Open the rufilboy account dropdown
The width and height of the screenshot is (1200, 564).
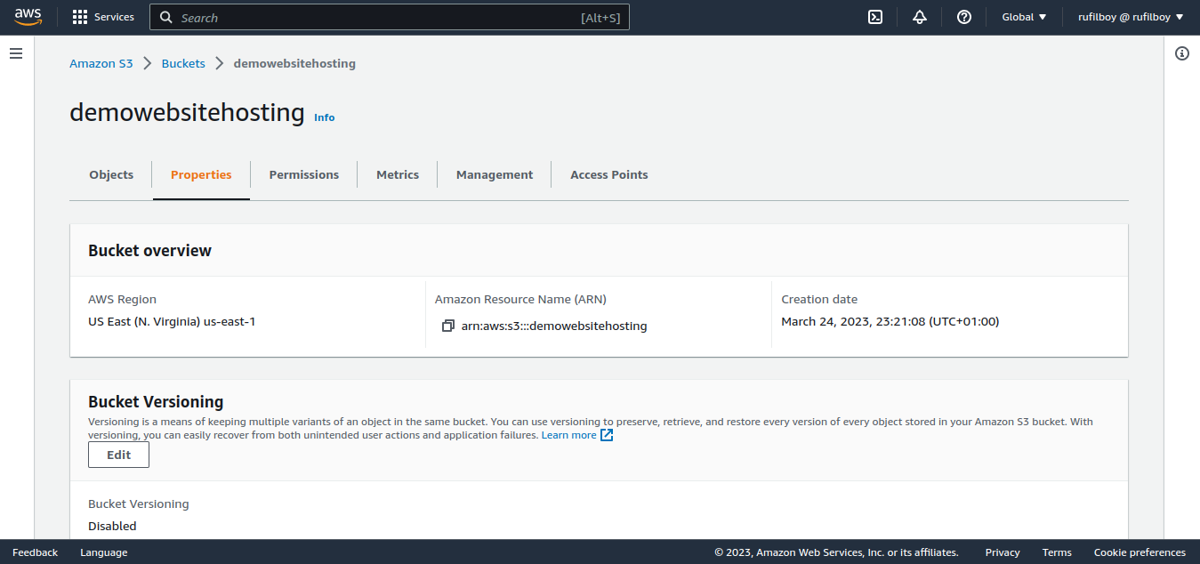pyautogui.click(x=1131, y=17)
